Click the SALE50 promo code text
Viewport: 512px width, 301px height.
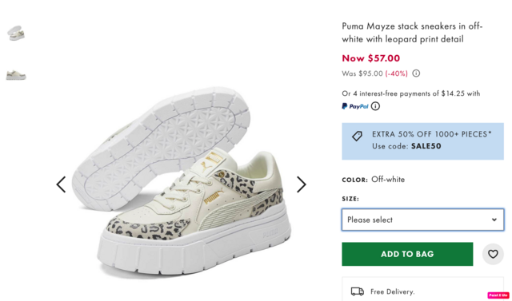click(x=426, y=146)
